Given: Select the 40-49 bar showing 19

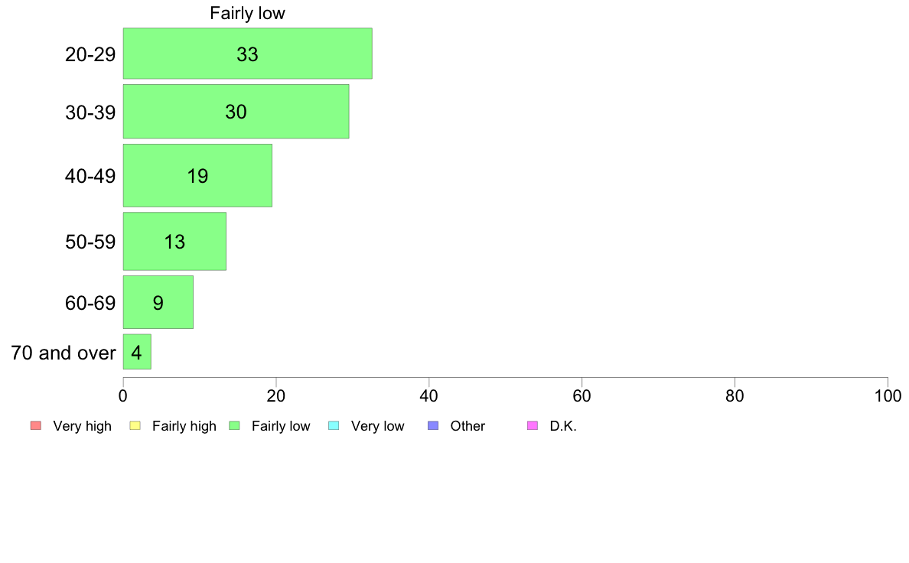Looking at the screenshot, I should pos(197,175).
